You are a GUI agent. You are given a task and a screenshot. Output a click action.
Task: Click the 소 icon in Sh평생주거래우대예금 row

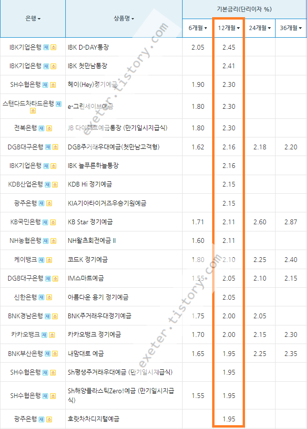[53, 373]
